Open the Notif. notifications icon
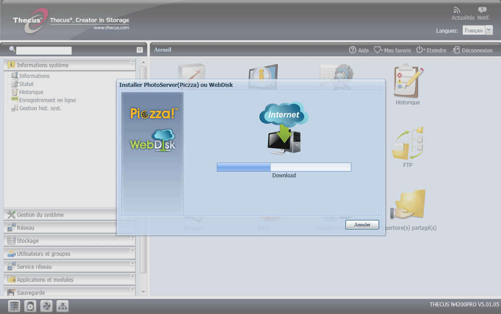501x314 pixels. pyautogui.click(x=482, y=10)
